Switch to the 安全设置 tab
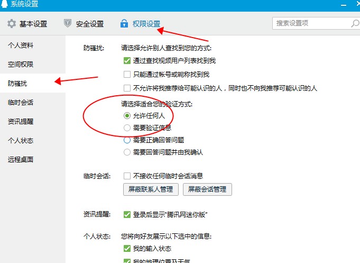This screenshot has width=360, height=263. [x=89, y=24]
